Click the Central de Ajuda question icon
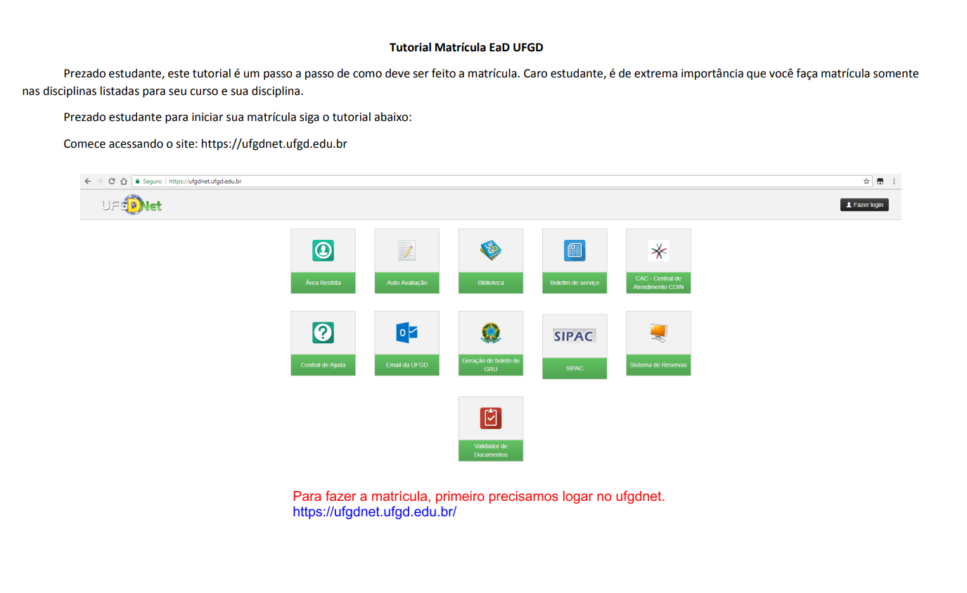Viewport: 967px width, 593px height. point(323,333)
